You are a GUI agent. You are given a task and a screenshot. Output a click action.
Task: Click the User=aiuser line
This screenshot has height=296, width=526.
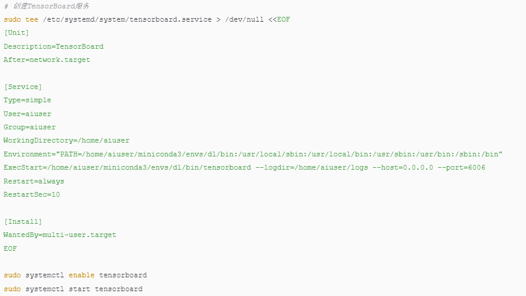click(27, 114)
